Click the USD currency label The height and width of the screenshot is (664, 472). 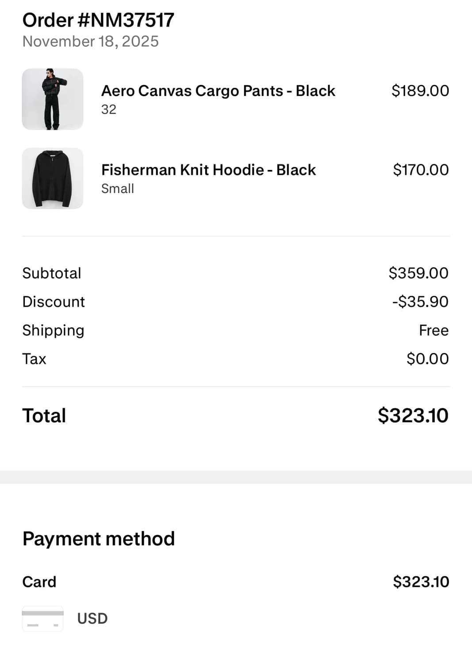coord(92,618)
